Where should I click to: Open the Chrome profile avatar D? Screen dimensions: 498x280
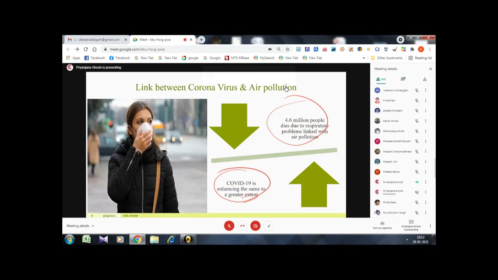[x=421, y=49]
